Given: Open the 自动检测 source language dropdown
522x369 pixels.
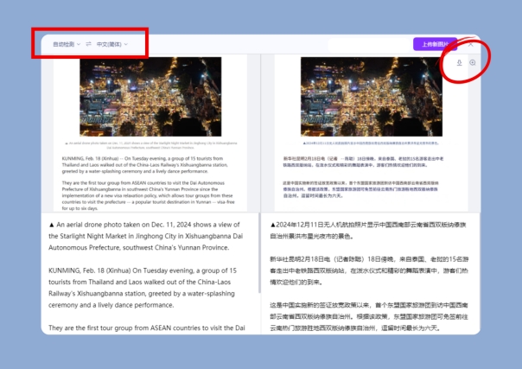Looking at the screenshot, I should tap(67, 44).
